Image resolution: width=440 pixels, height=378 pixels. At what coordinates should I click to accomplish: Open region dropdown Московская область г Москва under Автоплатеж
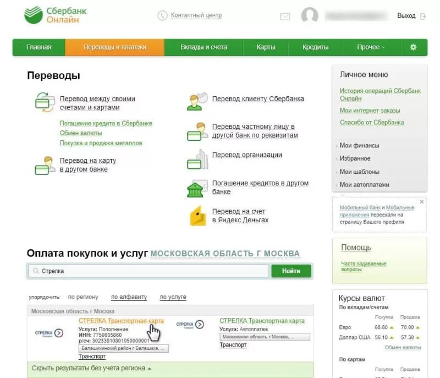click(x=265, y=337)
